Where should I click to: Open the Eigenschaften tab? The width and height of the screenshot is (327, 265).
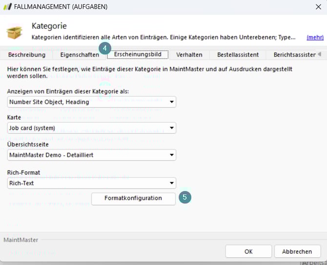(x=80, y=55)
